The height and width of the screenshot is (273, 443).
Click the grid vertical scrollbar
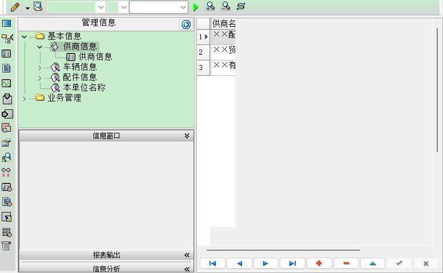click(x=437, y=90)
